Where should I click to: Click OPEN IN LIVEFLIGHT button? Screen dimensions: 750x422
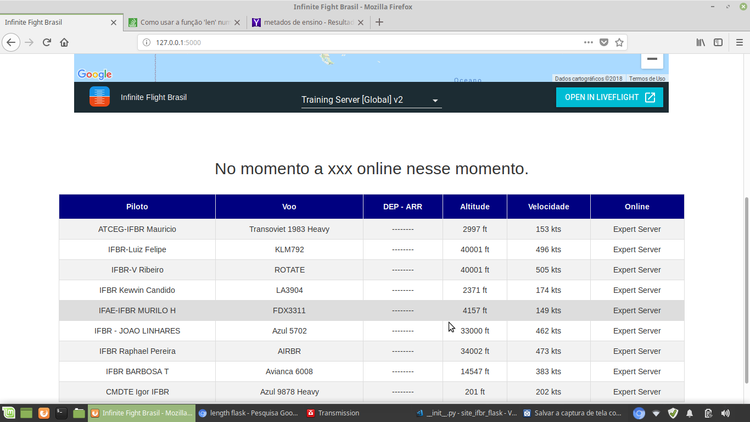coord(609,97)
